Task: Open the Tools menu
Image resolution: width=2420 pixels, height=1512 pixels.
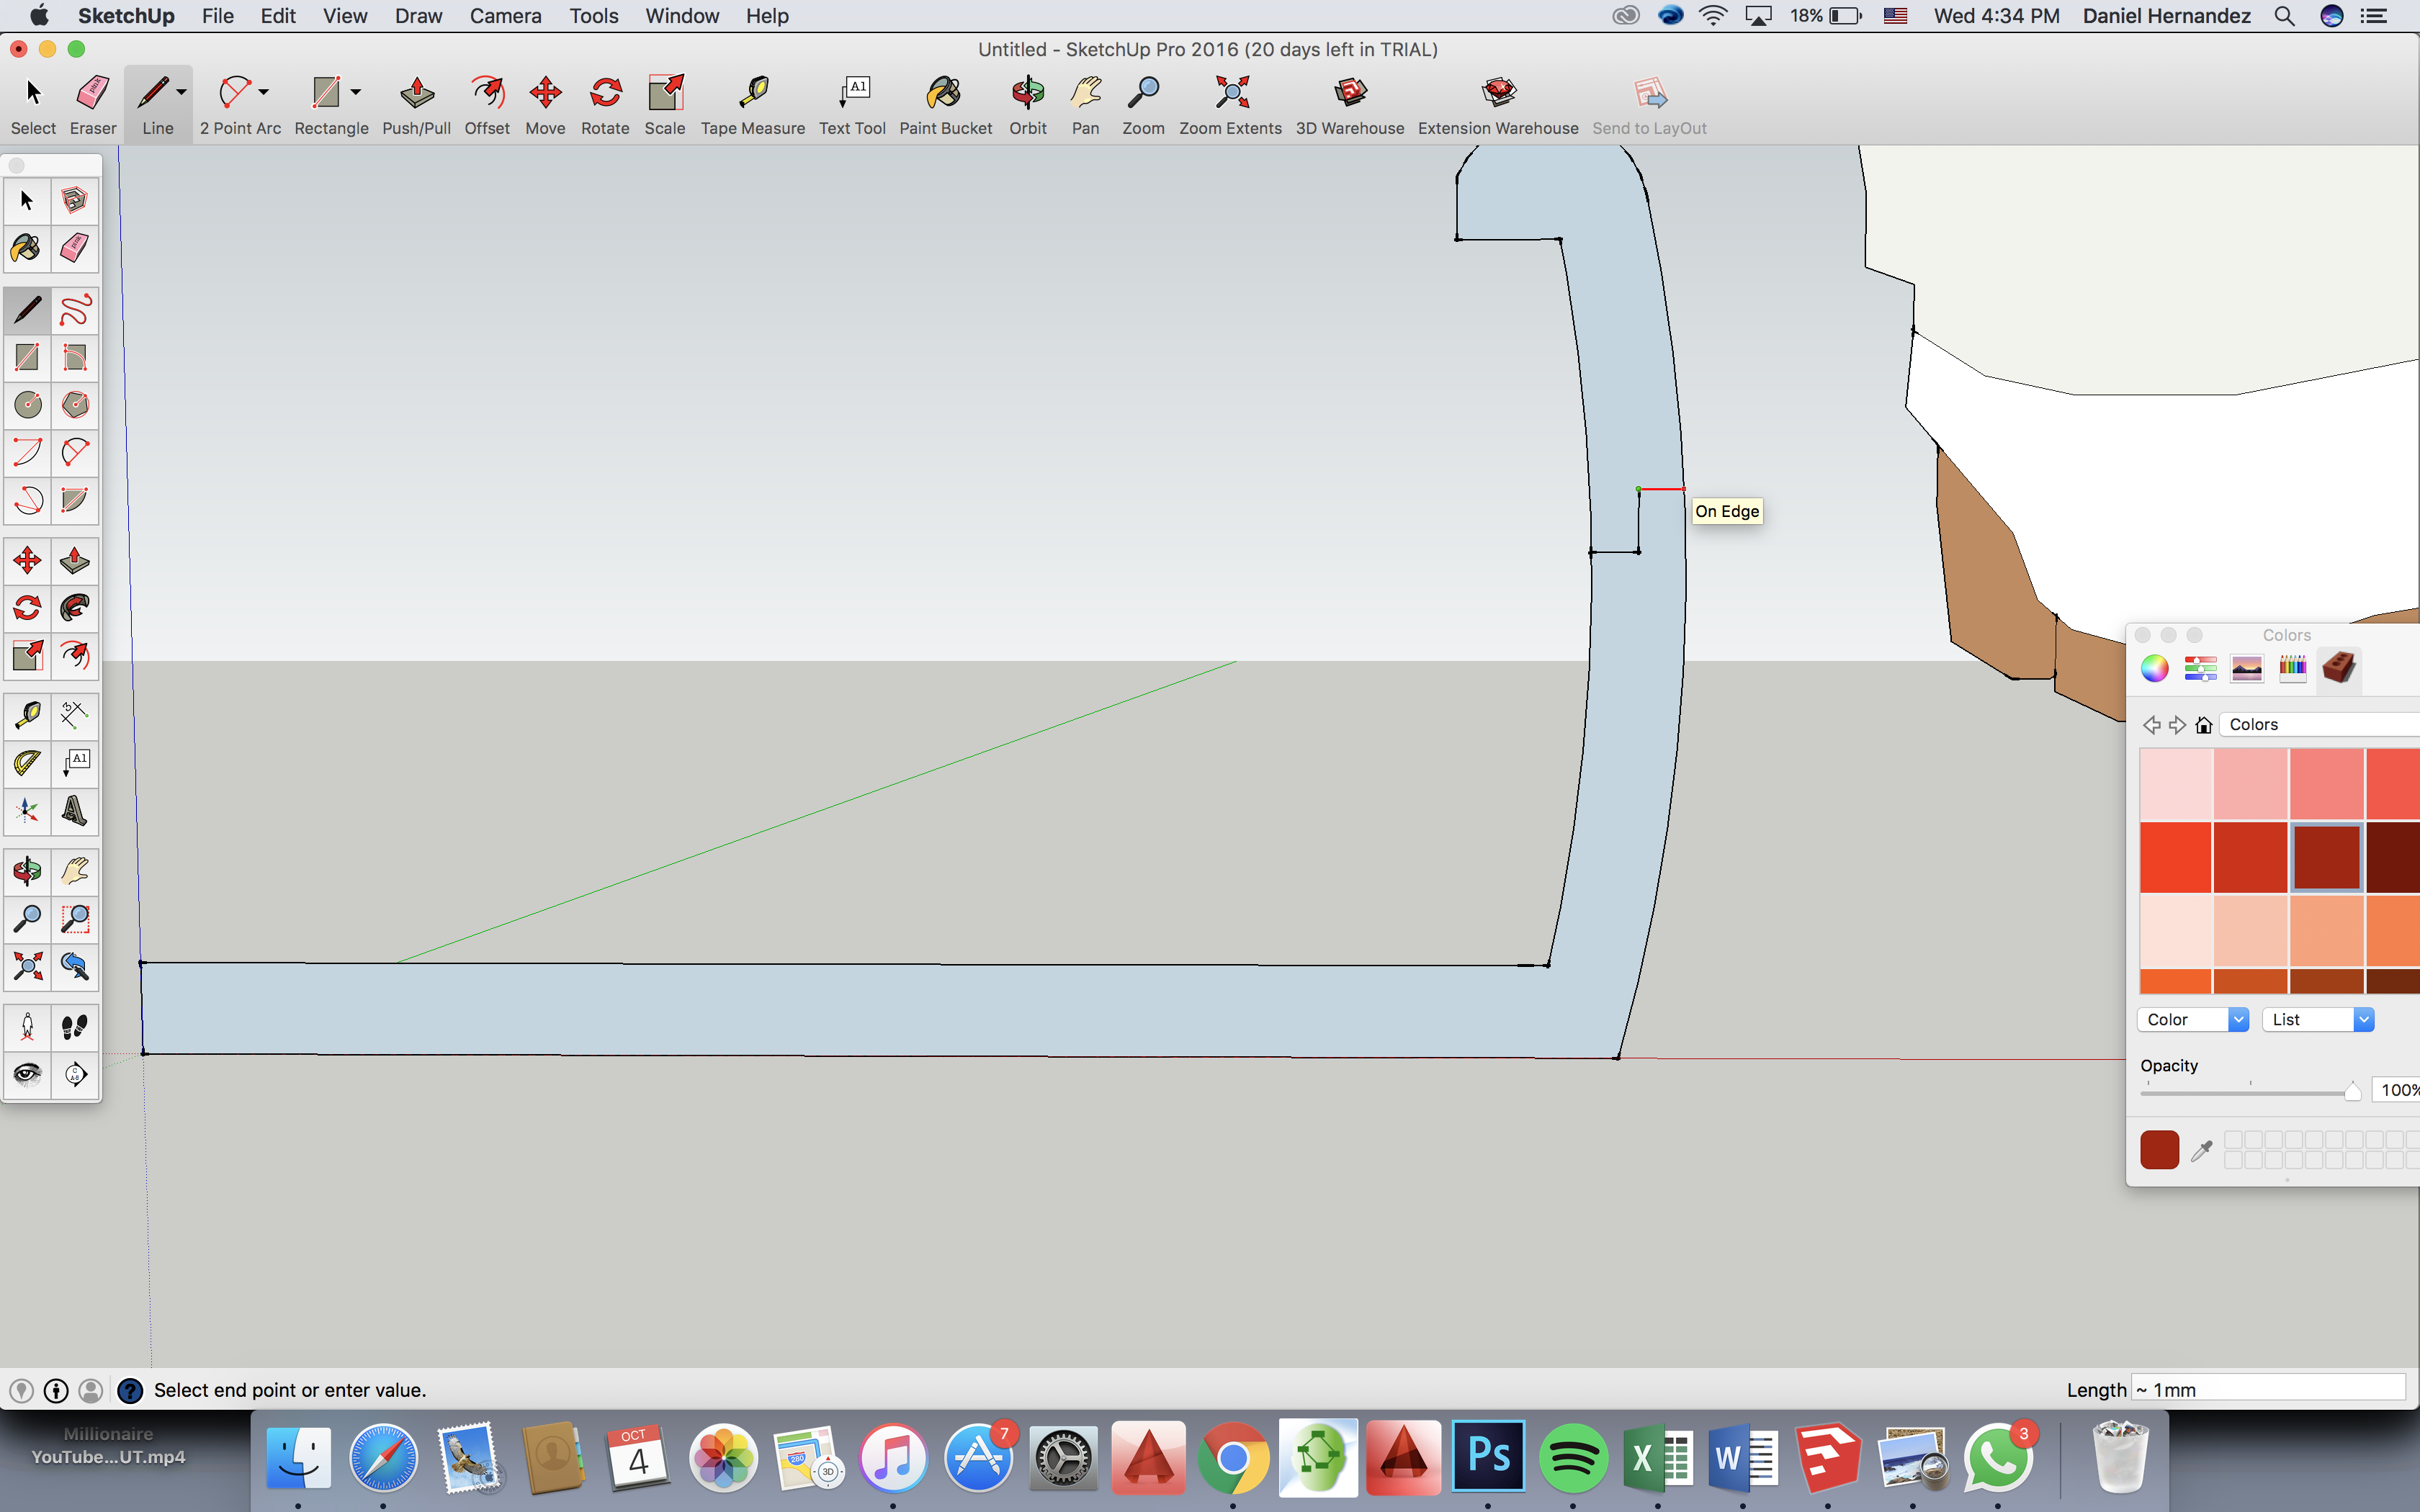Action: coord(593,16)
